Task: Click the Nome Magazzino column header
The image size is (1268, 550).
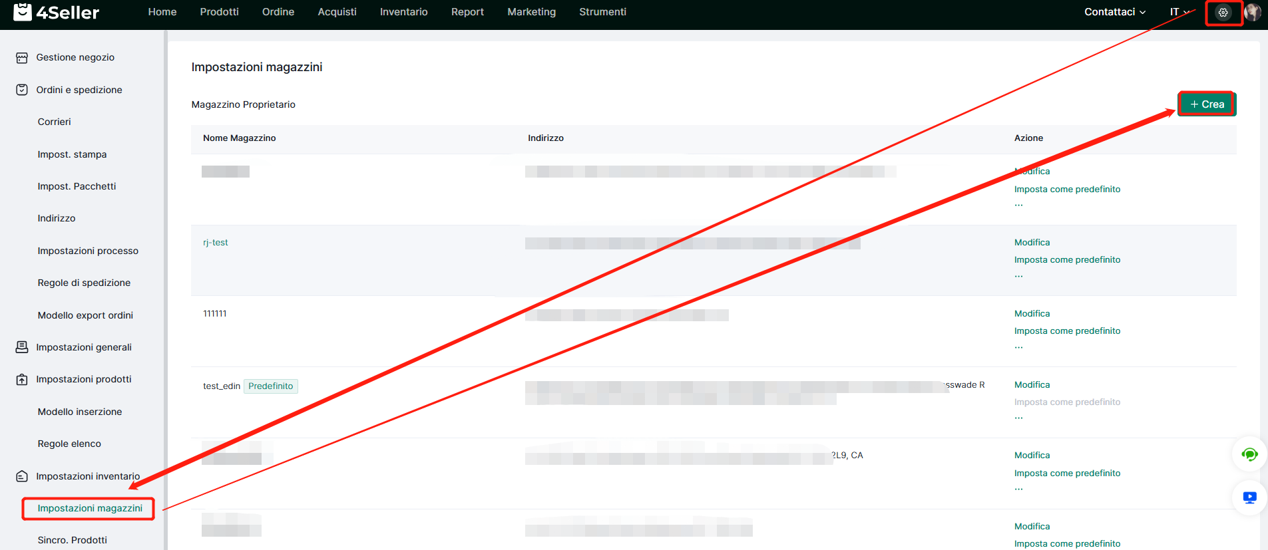Action: pyautogui.click(x=239, y=138)
